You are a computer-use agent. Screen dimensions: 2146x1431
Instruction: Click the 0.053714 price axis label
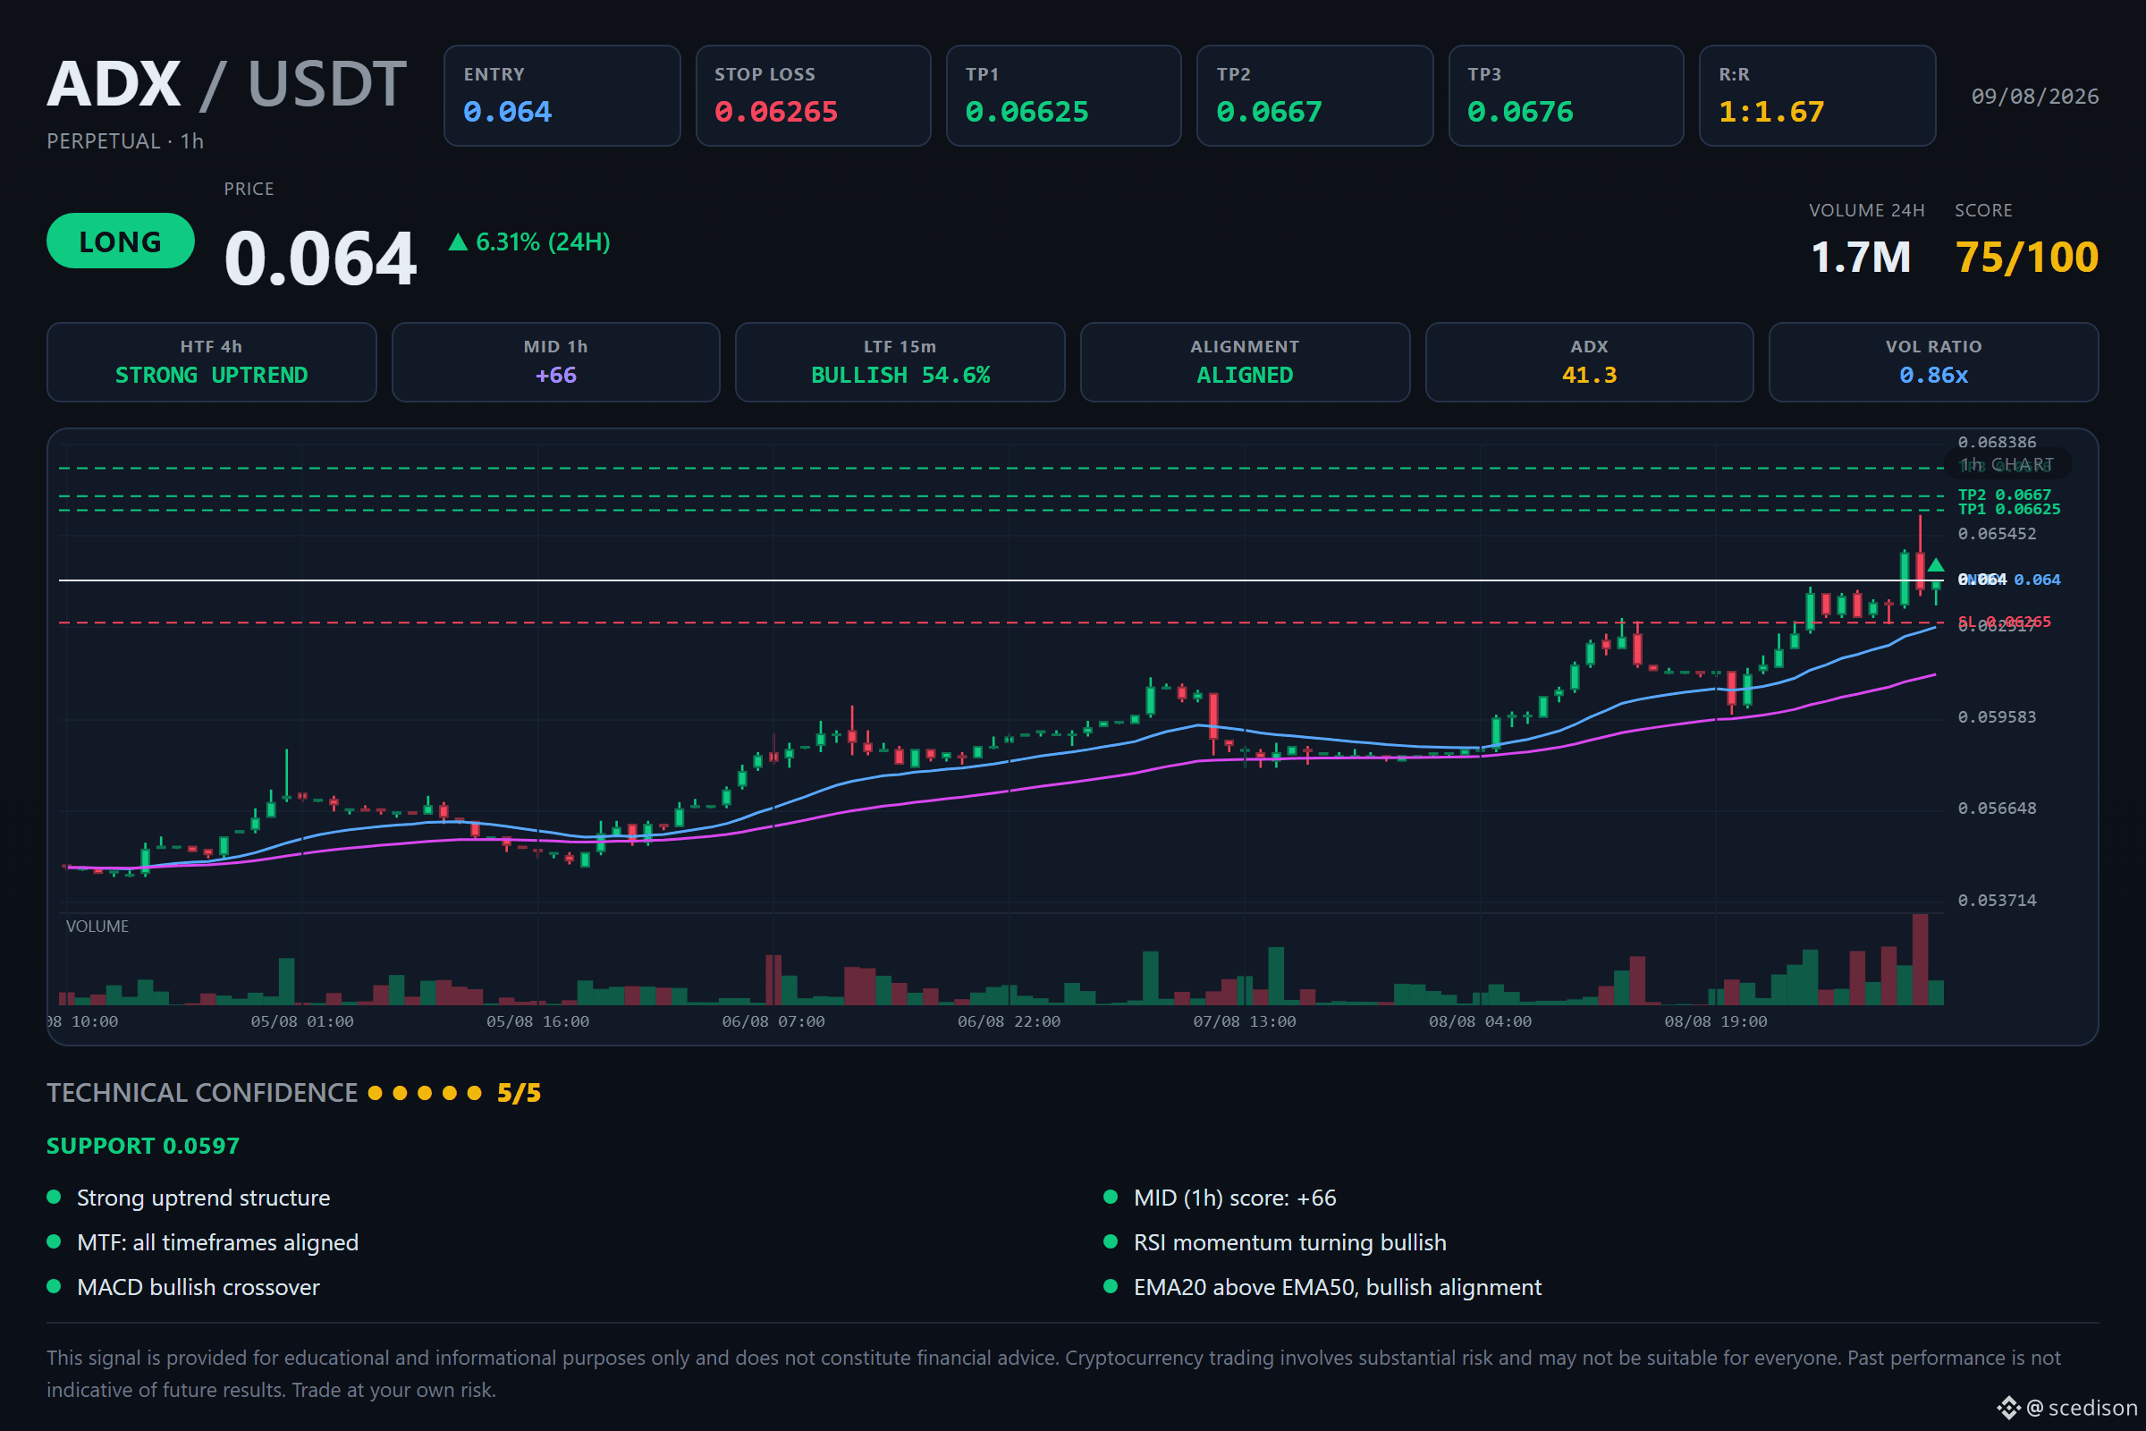pos(1998,901)
